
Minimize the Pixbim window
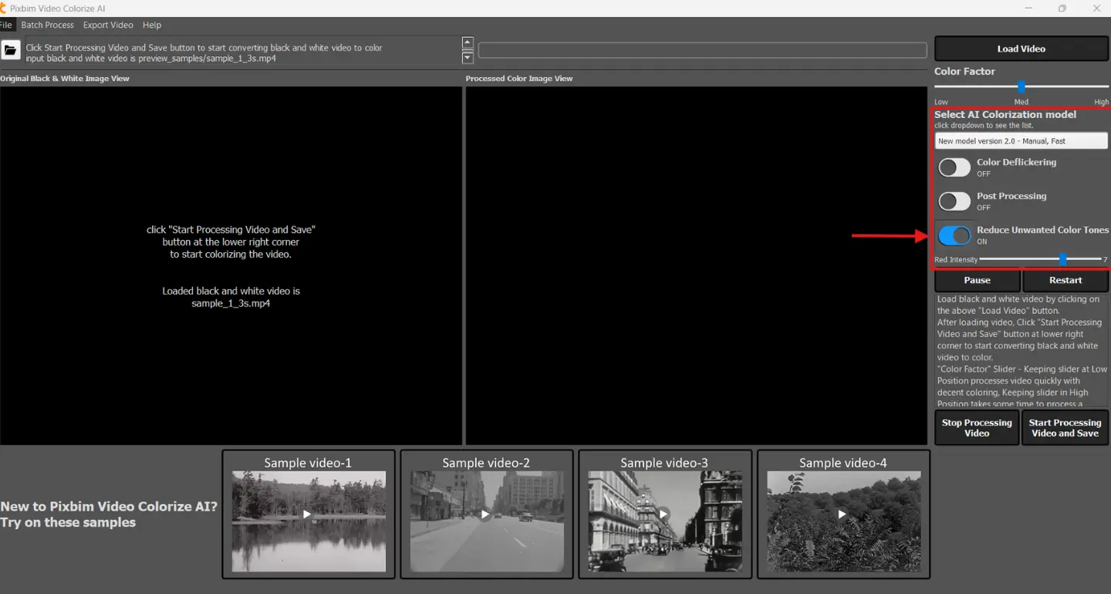(1028, 8)
